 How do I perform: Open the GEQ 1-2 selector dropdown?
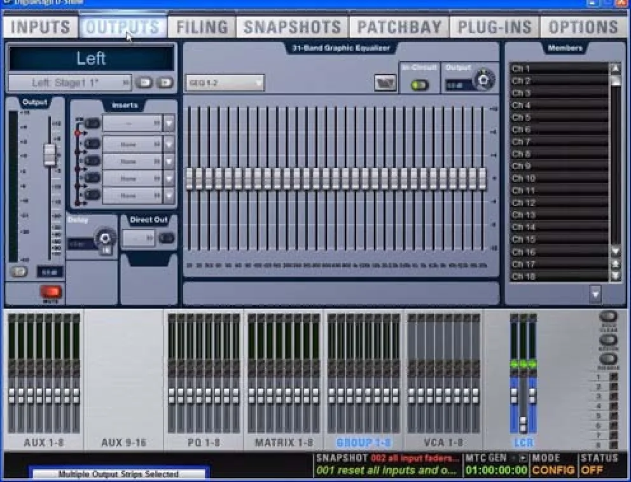point(225,83)
